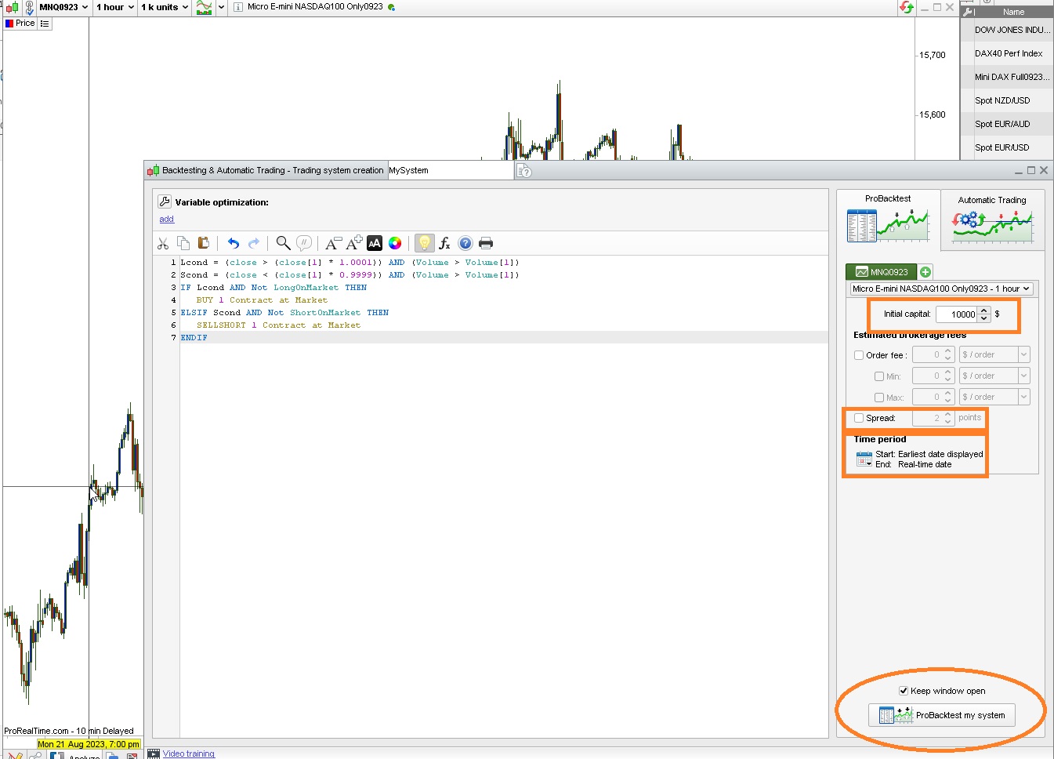Click the system name field MySystem
Screen dimensions: 1054x759
(x=451, y=170)
